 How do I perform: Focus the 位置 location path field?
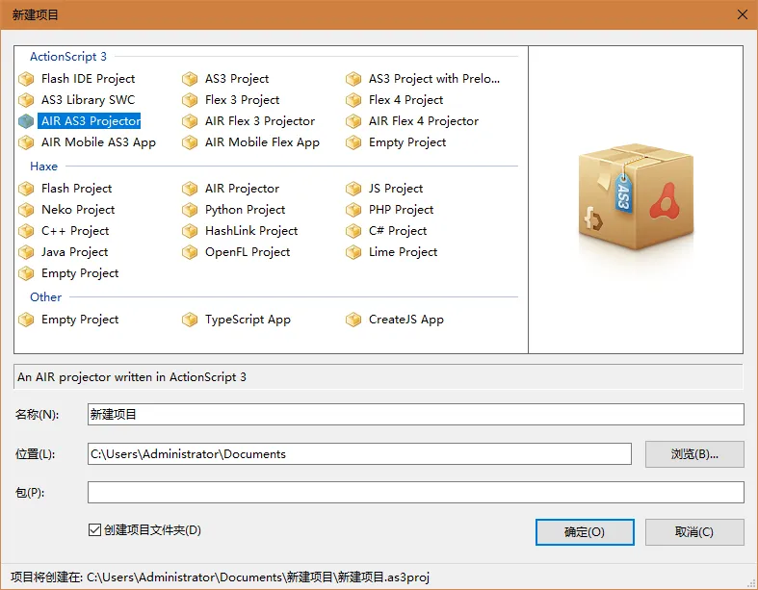click(x=359, y=454)
